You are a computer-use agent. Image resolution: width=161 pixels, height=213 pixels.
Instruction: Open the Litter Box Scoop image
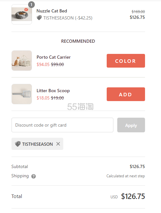22,94
